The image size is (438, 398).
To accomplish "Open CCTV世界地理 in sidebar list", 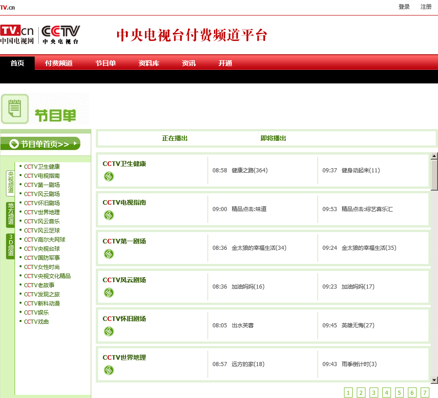I will 42,212.
